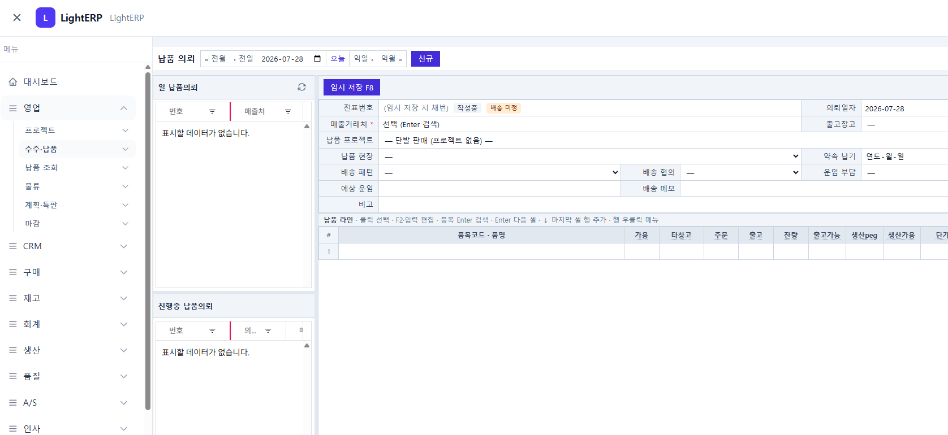Click row 1 품목코드 cell
The image size is (948, 435).
481,251
